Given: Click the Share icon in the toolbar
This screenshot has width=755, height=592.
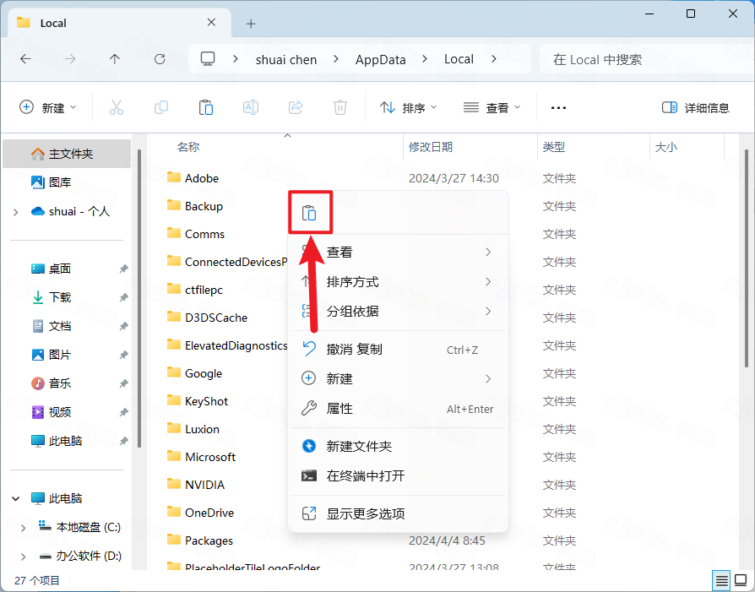Looking at the screenshot, I should 296,107.
